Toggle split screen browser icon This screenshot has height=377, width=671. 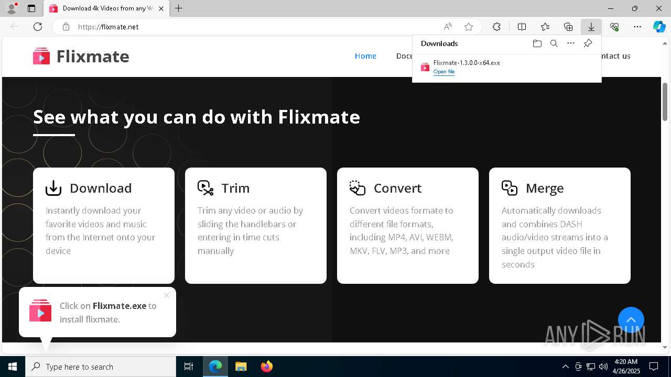[522, 27]
